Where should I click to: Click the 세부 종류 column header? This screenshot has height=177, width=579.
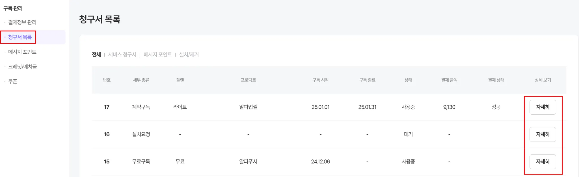141,80
